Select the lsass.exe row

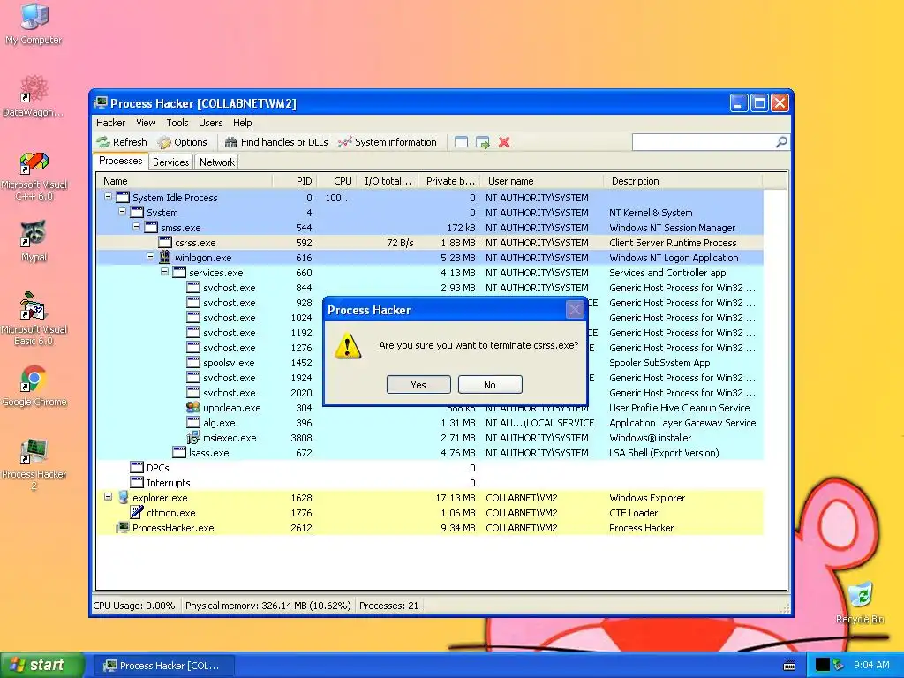(x=430, y=453)
